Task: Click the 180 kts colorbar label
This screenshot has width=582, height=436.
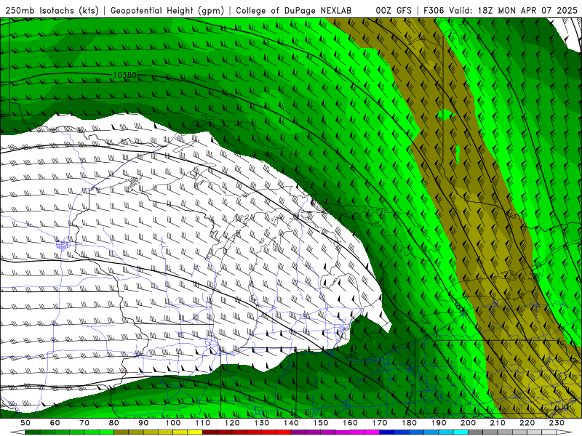Action: [x=409, y=423]
